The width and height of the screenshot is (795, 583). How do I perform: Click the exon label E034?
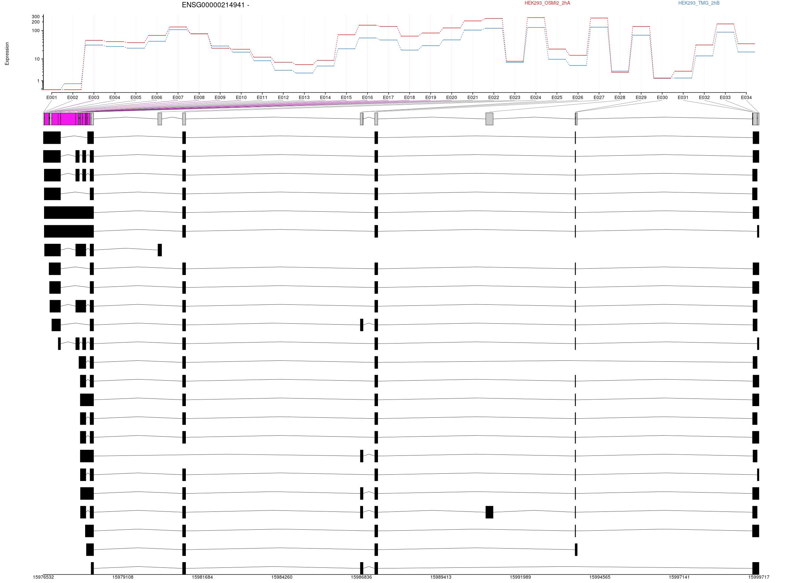(x=746, y=97)
